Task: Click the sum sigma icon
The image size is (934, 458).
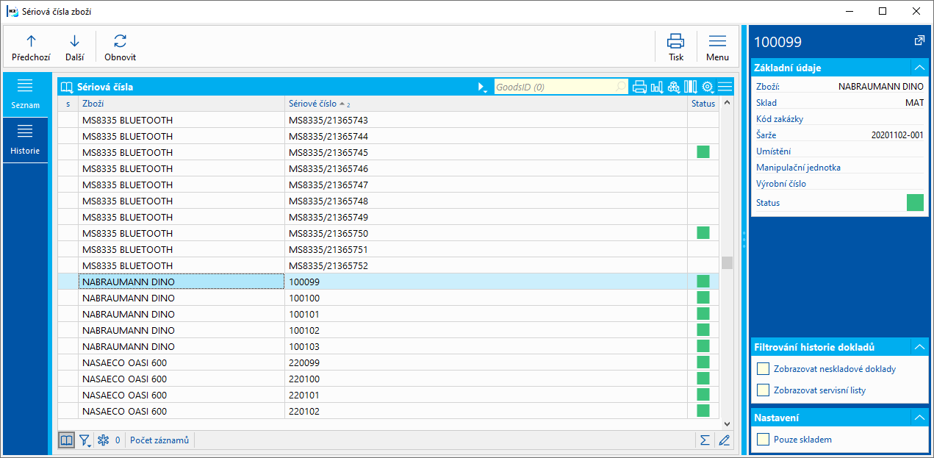Action: coord(705,440)
